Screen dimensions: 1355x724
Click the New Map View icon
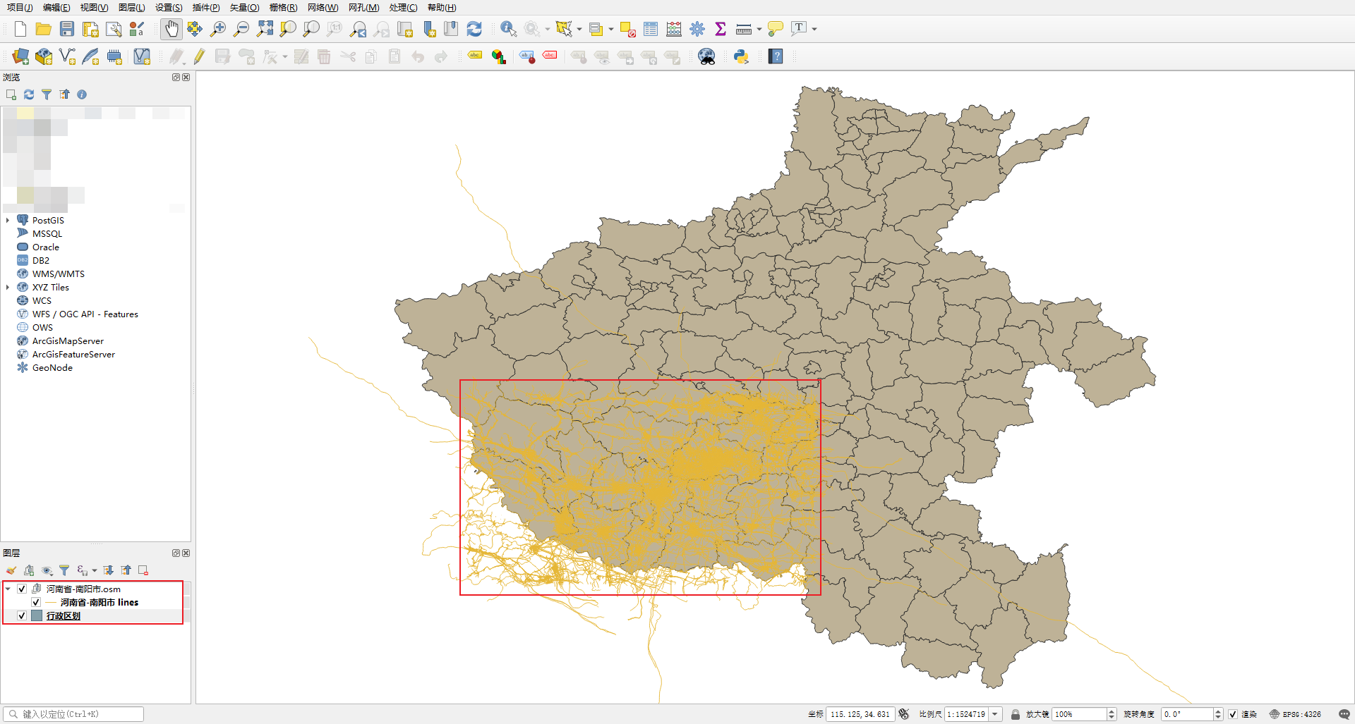(405, 29)
